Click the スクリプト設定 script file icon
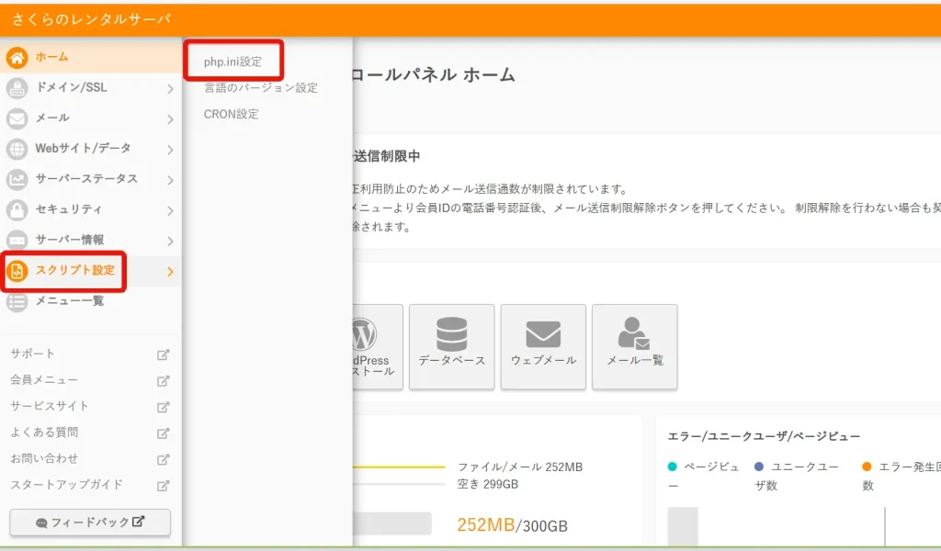 17,271
